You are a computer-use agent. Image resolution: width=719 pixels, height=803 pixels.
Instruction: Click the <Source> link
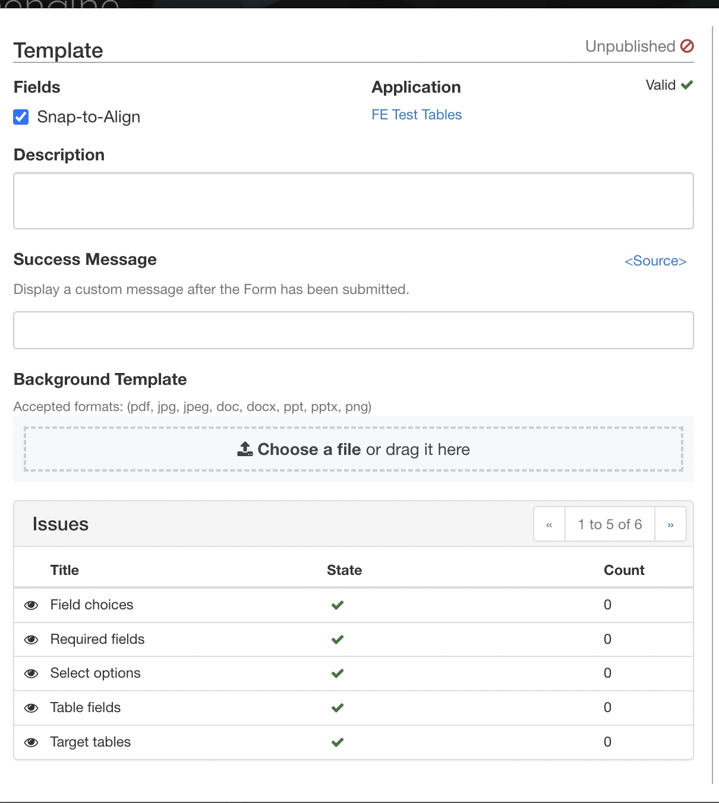(x=655, y=261)
